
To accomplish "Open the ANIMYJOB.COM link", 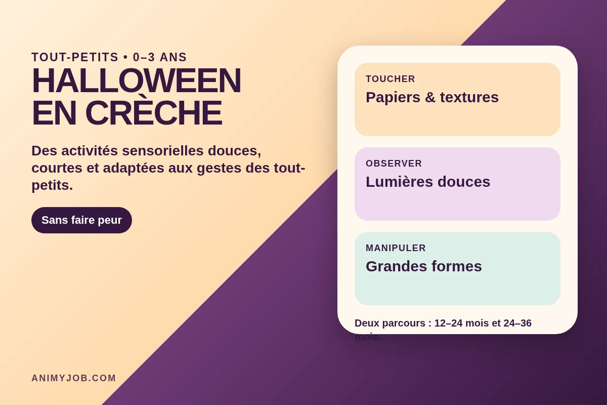I will tap(74, 378).
